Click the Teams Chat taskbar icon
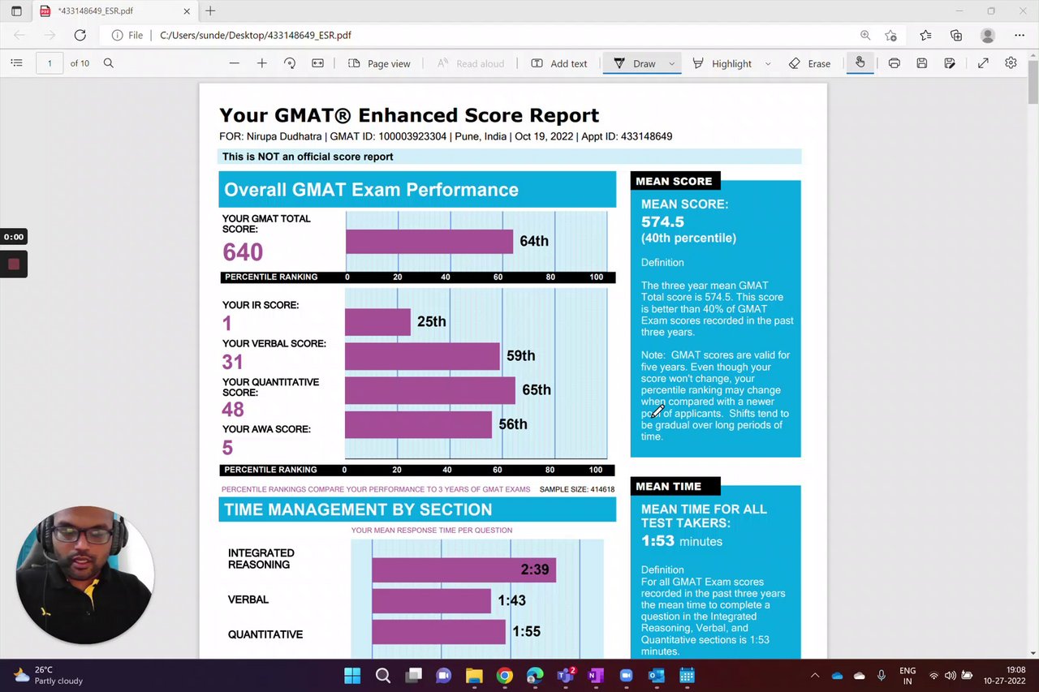The height and width of the screenshot is (692, 1039). [x=443, y=675]
